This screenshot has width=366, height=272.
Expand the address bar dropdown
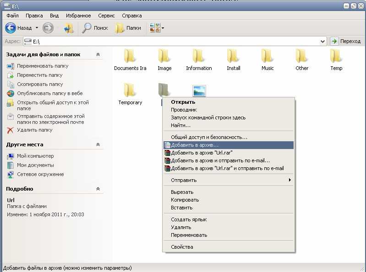coord(322,42)
